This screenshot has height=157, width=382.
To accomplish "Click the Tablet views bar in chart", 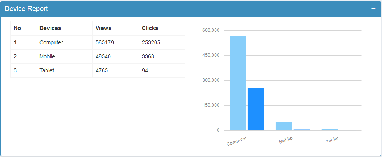I will [330, 130].
